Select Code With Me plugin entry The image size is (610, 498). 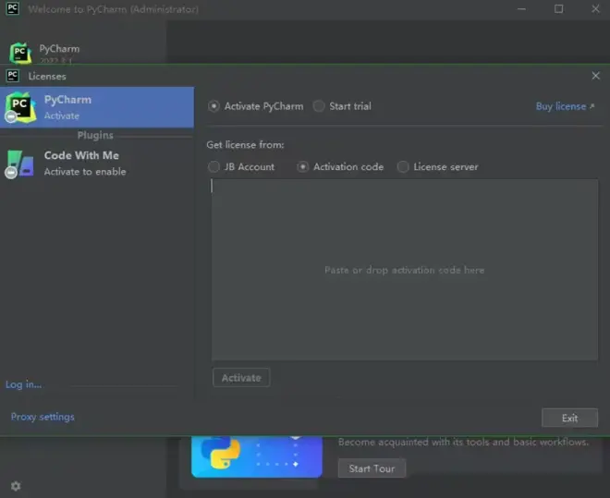(x=97, y=164)
